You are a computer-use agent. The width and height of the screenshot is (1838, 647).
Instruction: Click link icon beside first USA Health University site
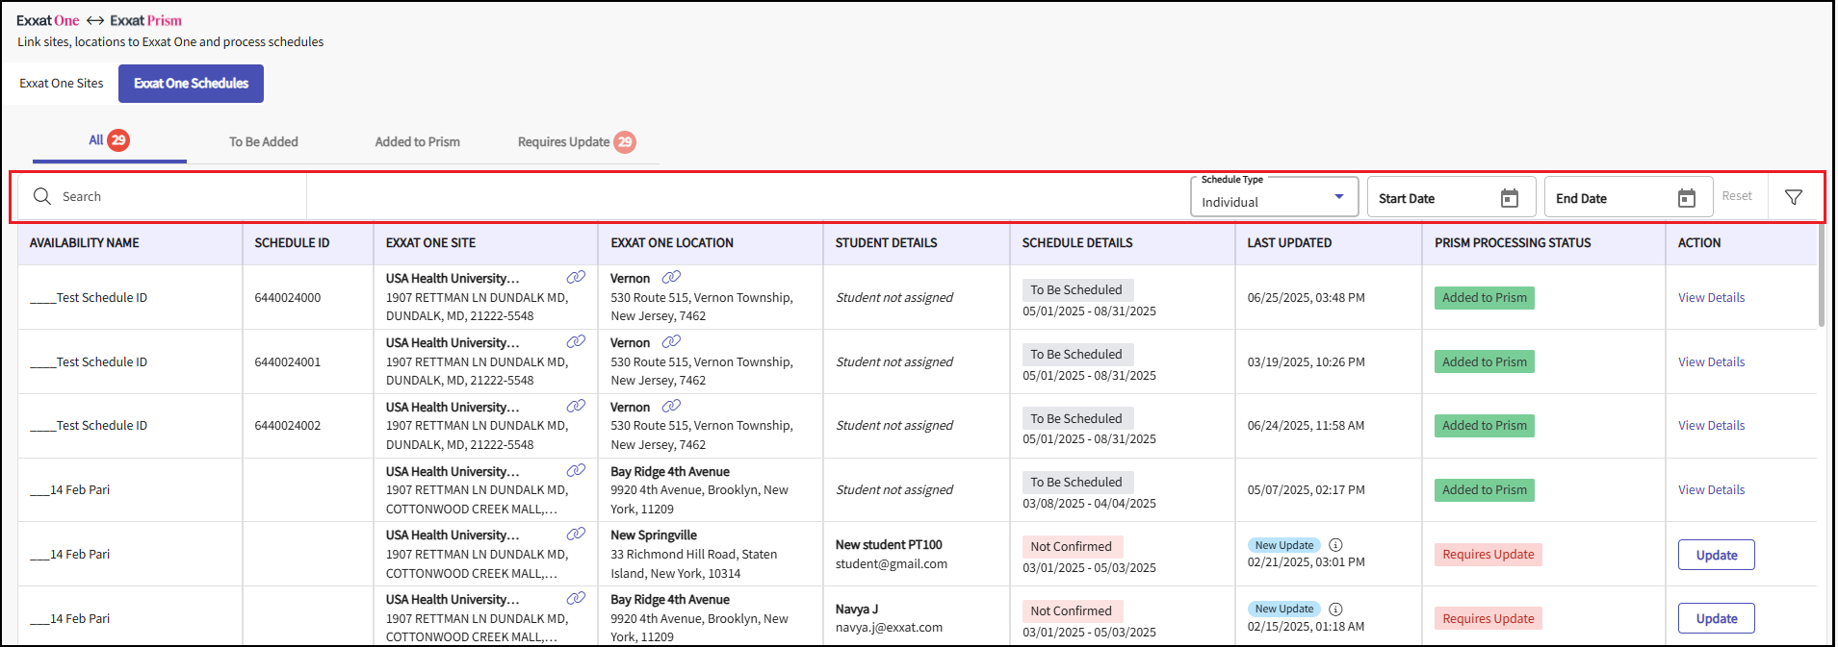click(576, 277)
